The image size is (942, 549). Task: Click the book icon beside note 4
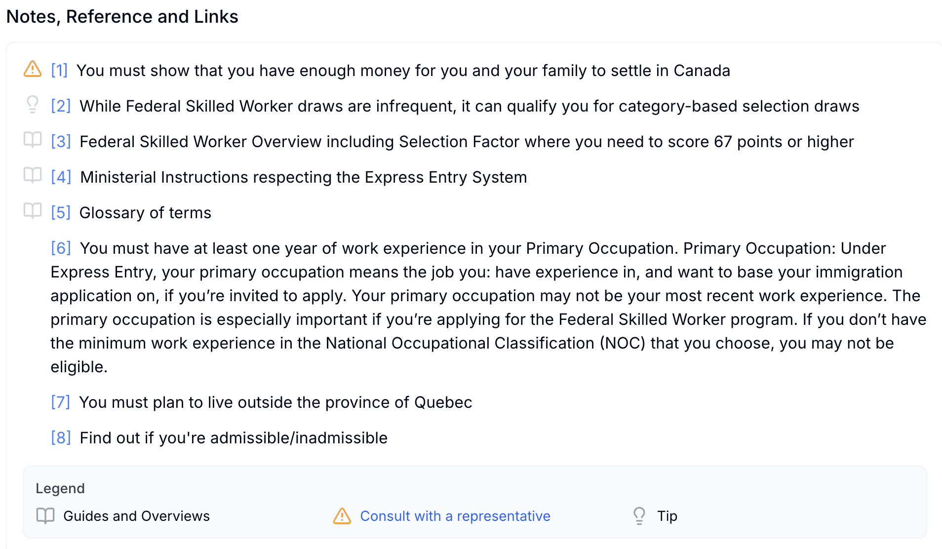(33, 175)
